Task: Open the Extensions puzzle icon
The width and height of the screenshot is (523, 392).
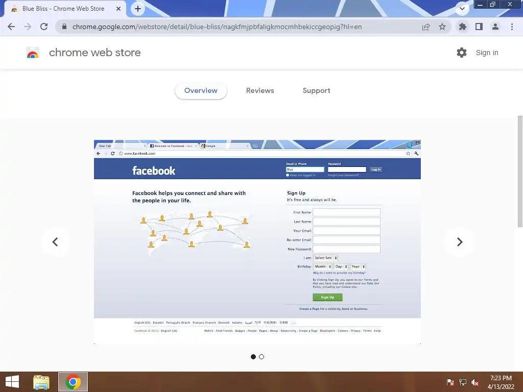Action: coord(463,27)
